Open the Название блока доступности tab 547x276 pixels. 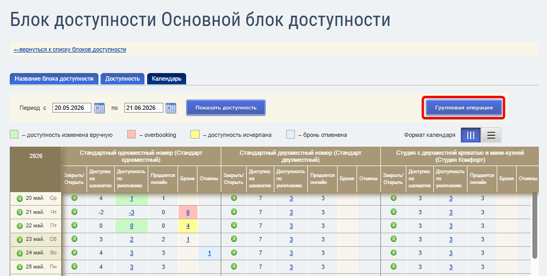tap(54, 79)
